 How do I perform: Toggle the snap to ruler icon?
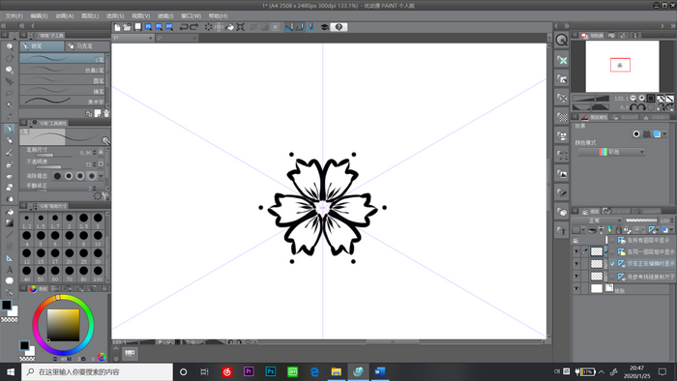point(289,27)
